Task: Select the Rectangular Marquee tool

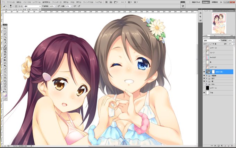Action: click(x=5, y=31)
